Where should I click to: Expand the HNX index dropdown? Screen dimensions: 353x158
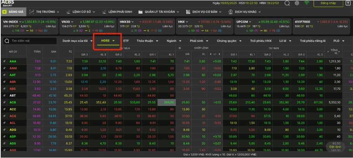pos(187,22)
